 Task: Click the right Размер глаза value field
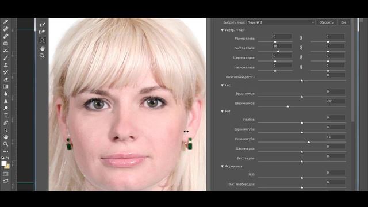(x=335, y=36)
